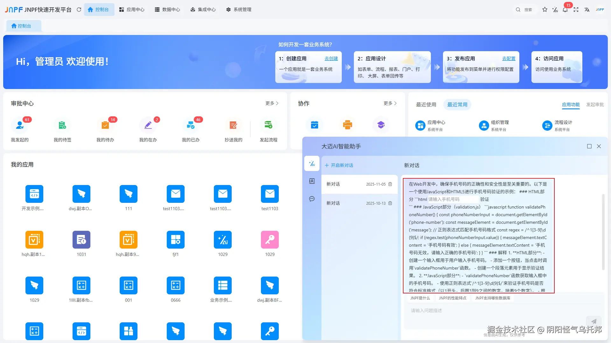The width and height of the screenshot is (611, 343).
Task: Select the 发起流程 icon in 审批中心
Action: pyautogui.click(x=269, y=125)
